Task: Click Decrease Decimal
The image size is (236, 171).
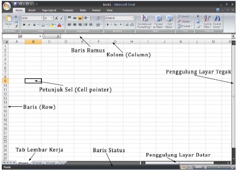Action: (x=132, y=25)
